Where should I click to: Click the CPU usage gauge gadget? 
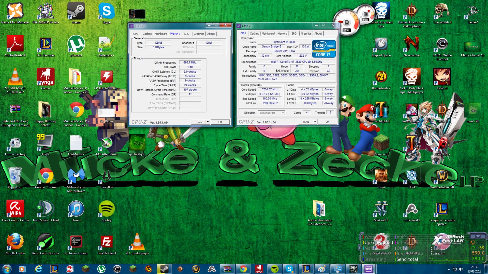point(346,22)
